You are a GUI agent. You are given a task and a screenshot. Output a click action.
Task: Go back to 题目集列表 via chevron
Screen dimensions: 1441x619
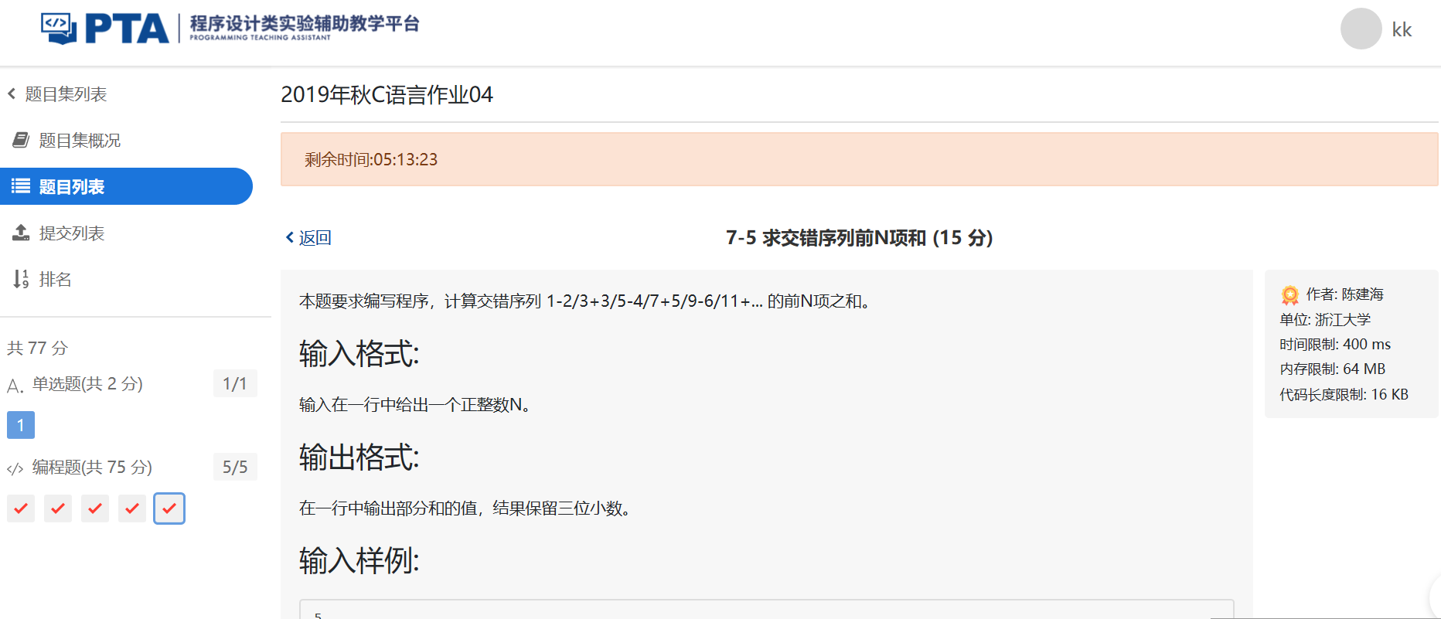coord(12,94)
